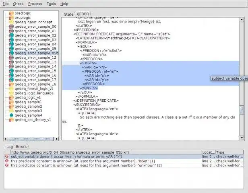248x193 pixels.
Task: Click the "subject variable" tooltip popup
Action: [229, 78]
